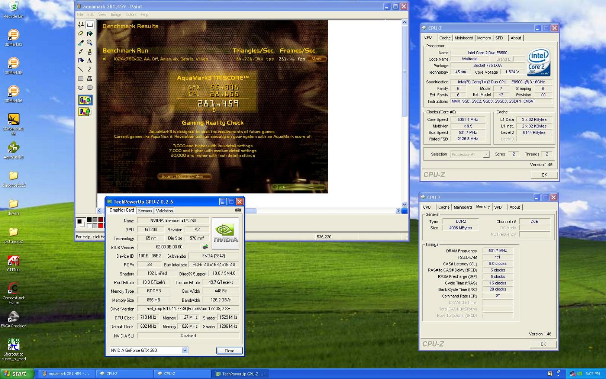Viewport: 606px width, 379px height.
Task: Open the graphics card selector dropdown in GPU-Z
Action: coord(185,350)
